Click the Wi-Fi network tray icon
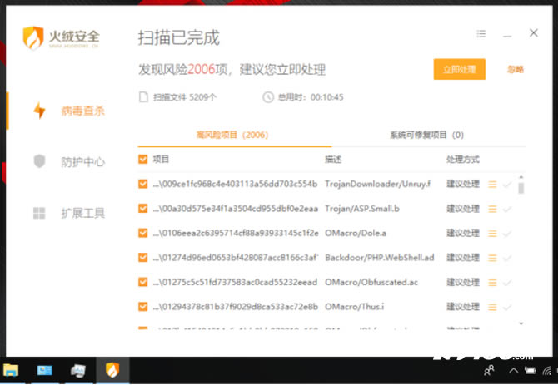 (x=547, y=370)
